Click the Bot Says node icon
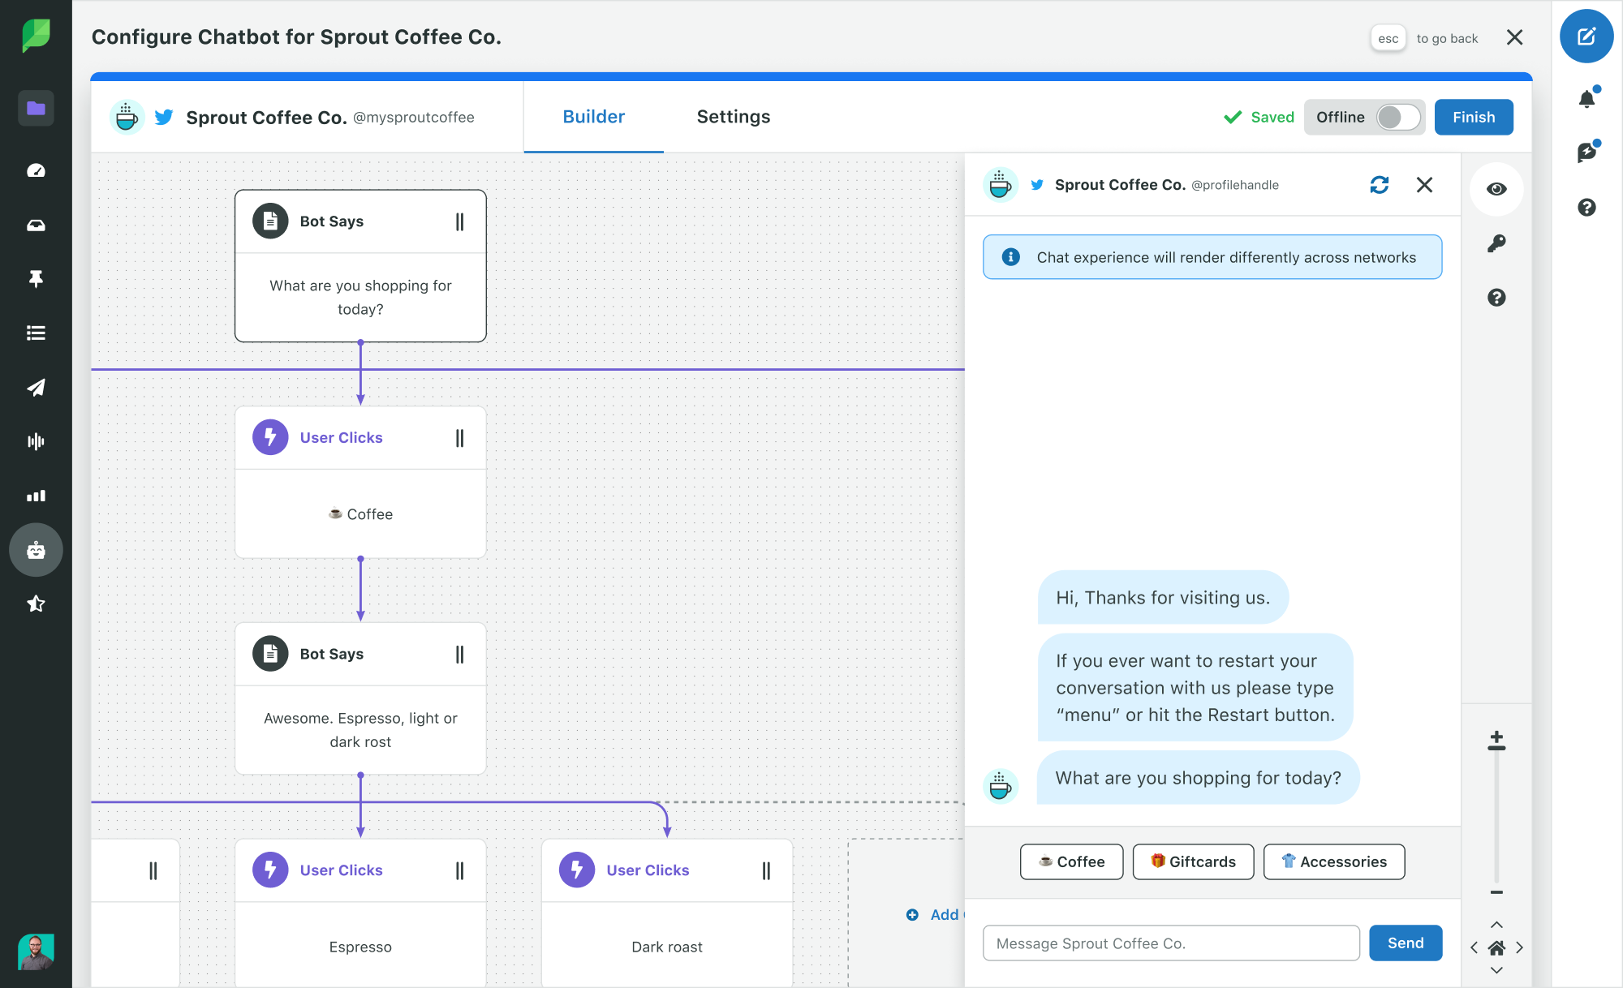The height and width of the screenshot is (988, 1623). point(270,220)
